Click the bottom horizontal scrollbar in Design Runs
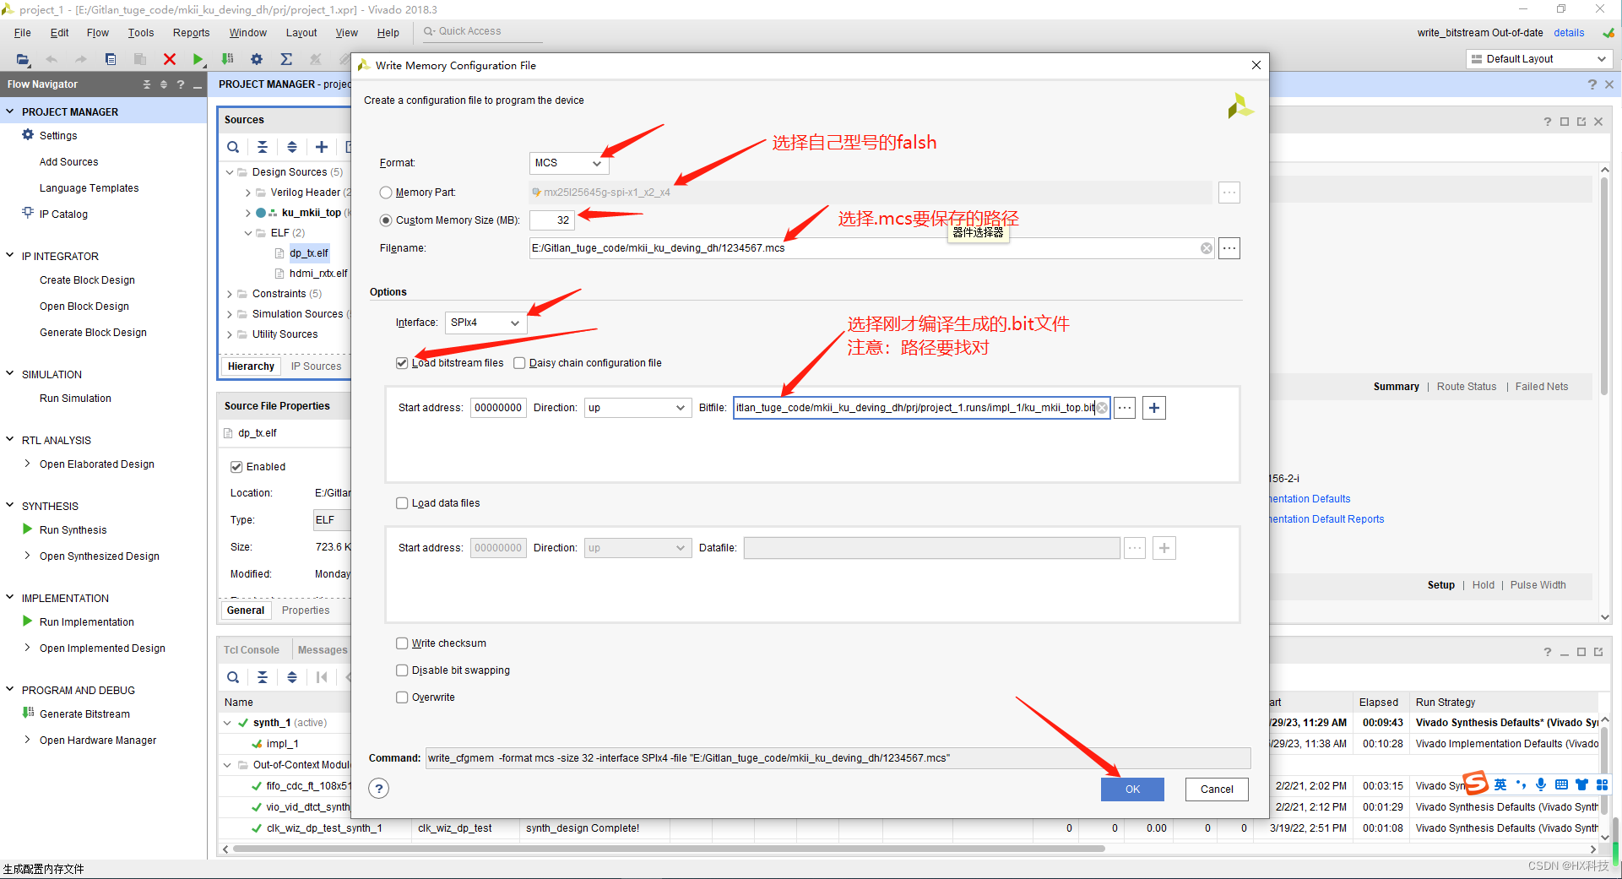Viewport: 1622px width, 879px height. tap(667, 849)
